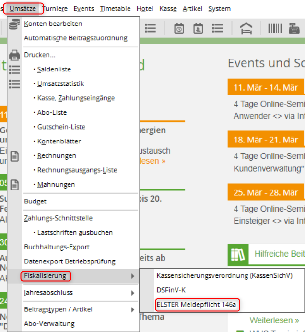Select DSFinV-K from the submenu
The height and width of the screenshot is (332, 305).
click(171, 290)
